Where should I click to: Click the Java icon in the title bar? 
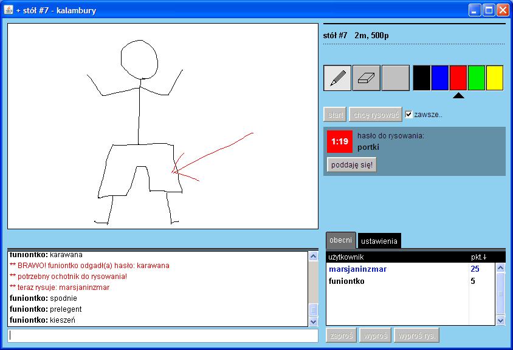(x=9, y=10)
